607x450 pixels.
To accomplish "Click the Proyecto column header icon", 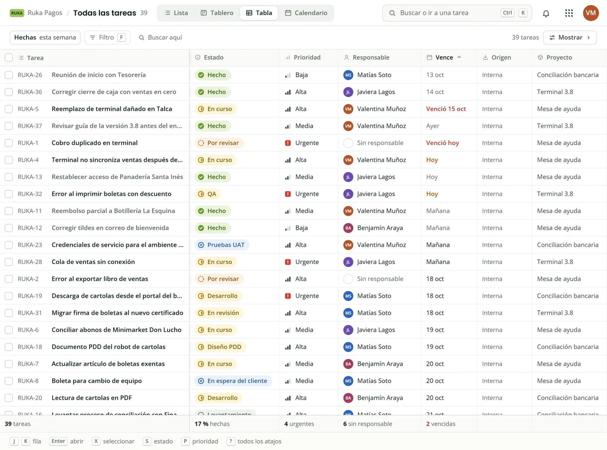I will coord(540,57).
